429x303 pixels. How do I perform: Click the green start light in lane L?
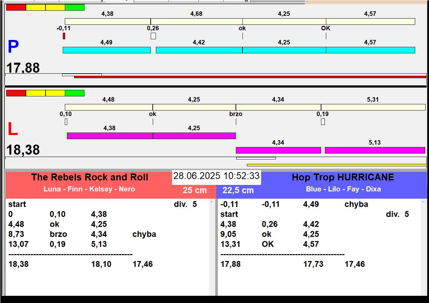click(x=75, y=93)
